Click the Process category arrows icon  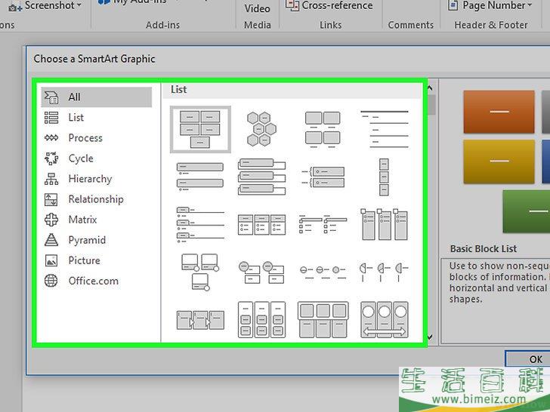51,138
